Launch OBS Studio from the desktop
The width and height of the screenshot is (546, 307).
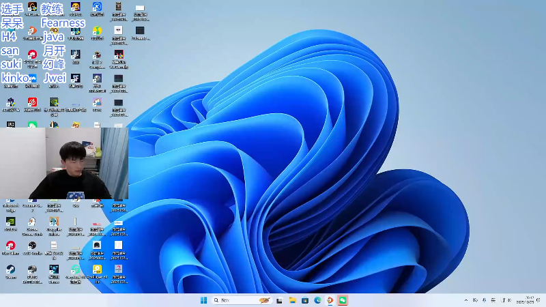pyautogui.click(x=32, y=246)
